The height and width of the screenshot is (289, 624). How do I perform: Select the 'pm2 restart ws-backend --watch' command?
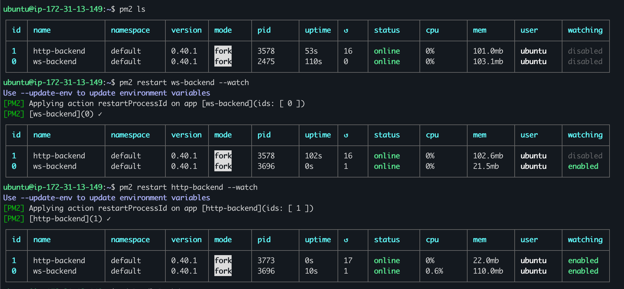click(184, 82)
